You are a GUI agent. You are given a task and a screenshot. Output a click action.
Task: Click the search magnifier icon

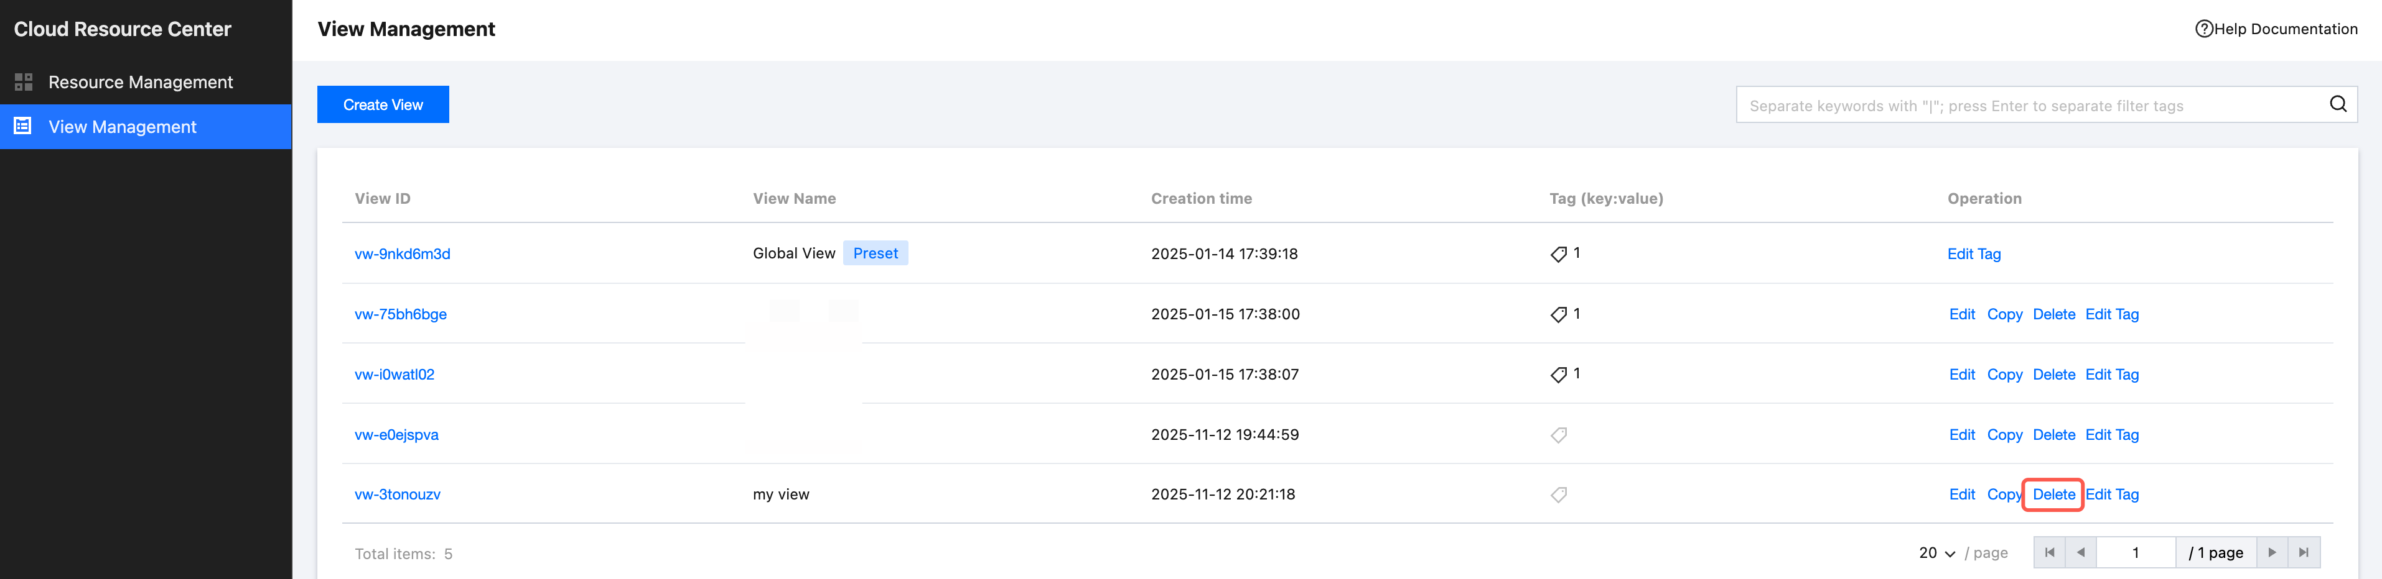(2338, 104)
